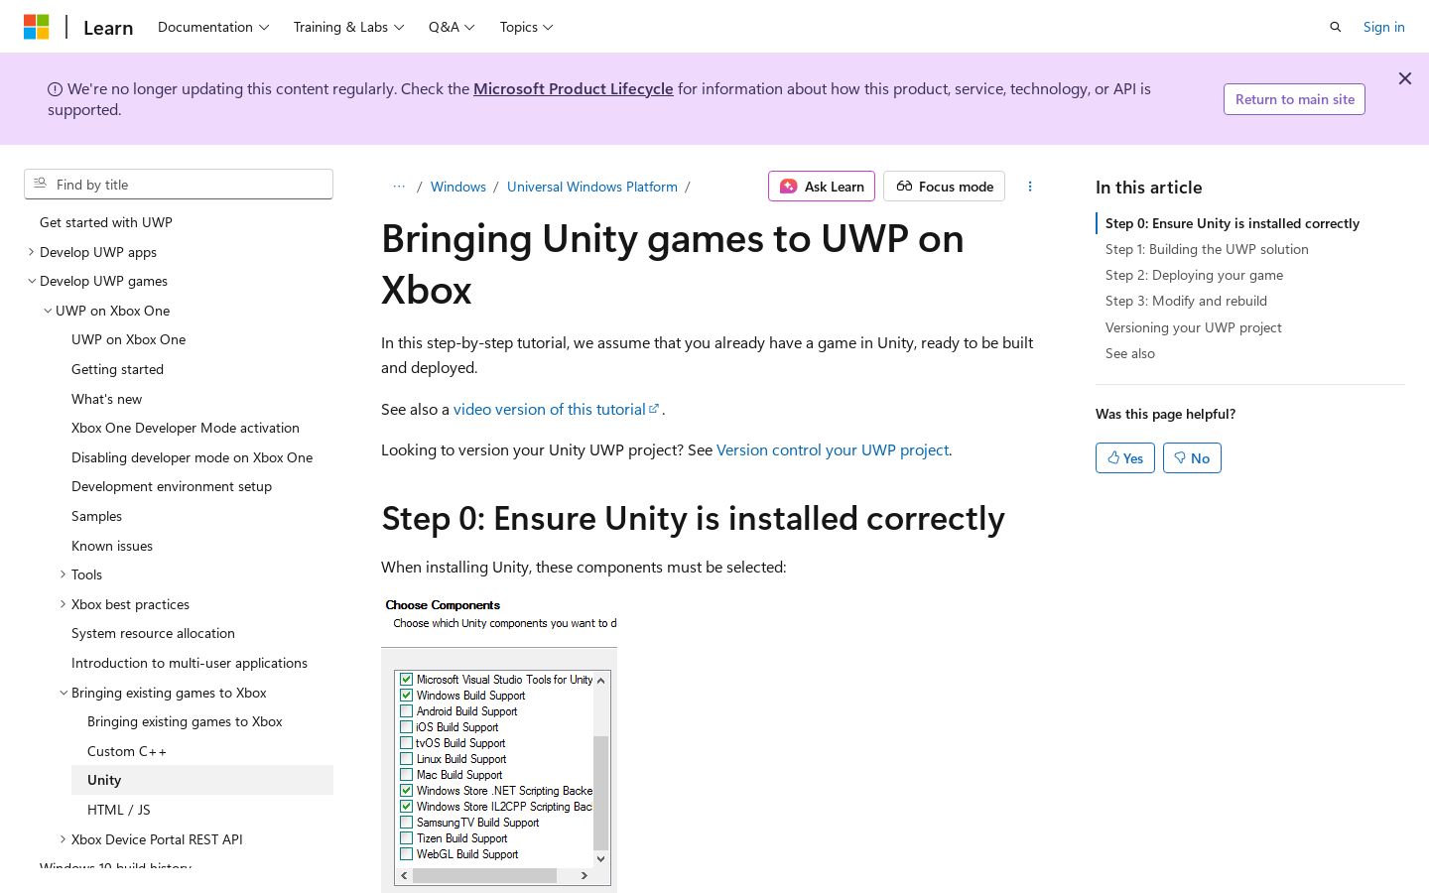1429x893 pixels.
Task: Focus the Find by title field
Action: [179, 185]
